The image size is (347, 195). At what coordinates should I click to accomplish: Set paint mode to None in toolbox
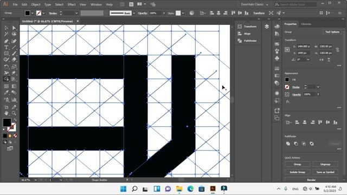pyautogui.click(x=15, y=136)
